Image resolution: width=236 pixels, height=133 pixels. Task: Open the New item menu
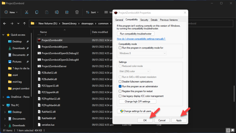pyautogui.click(x=11, y=12)
